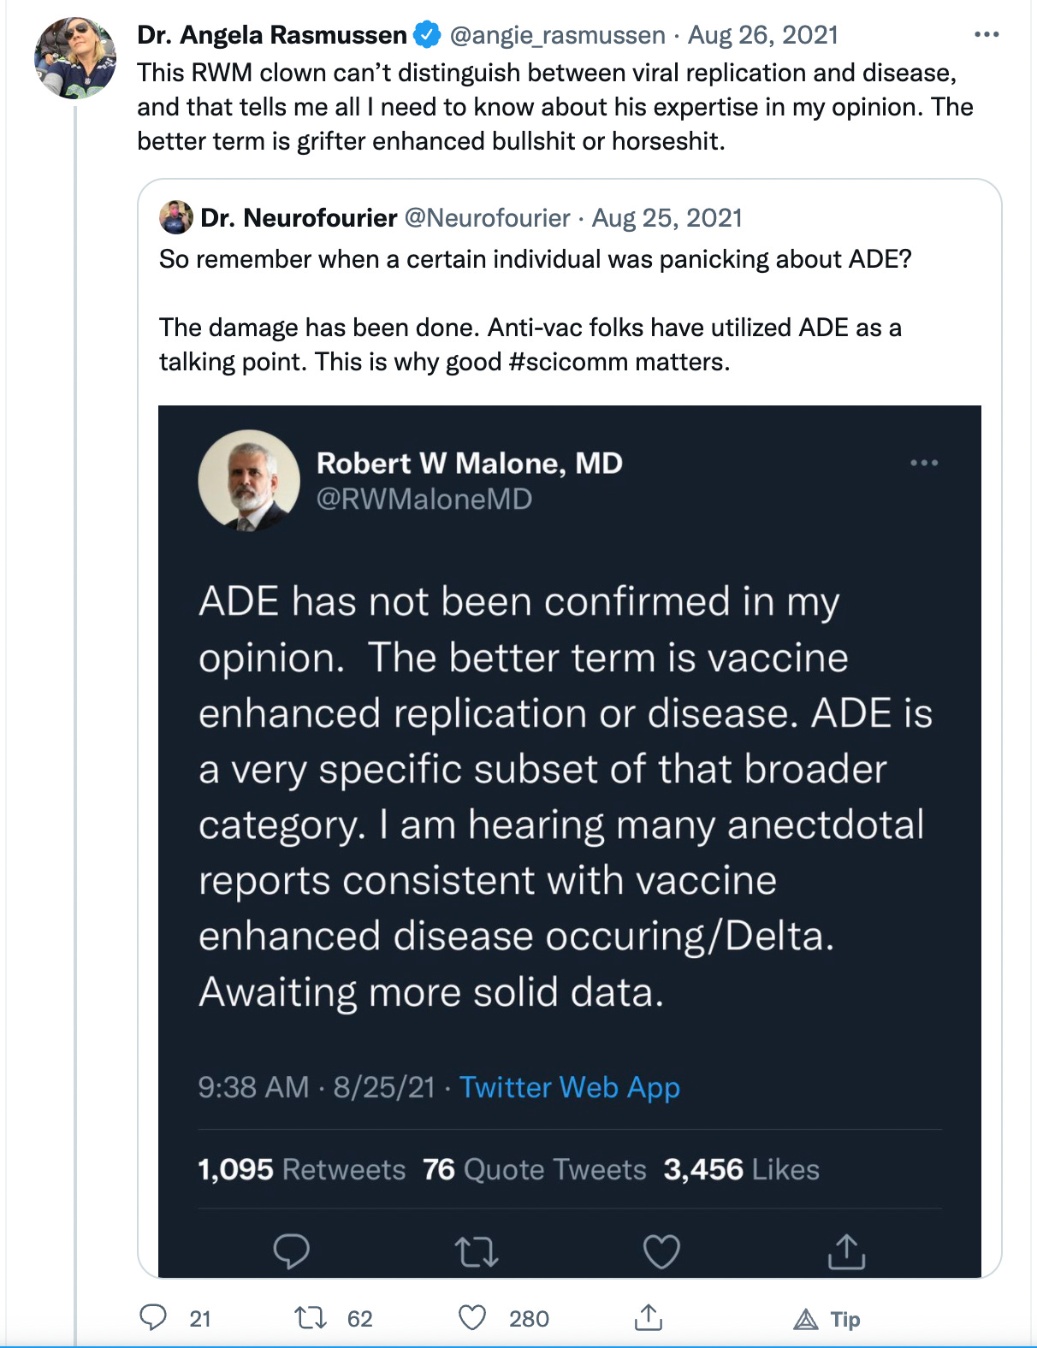Image resolution: width=1037 pixels, height=1348 pixels.
Task: Open Dr. Angela Rasmussen's profile picture
Action: coord(75,58)
